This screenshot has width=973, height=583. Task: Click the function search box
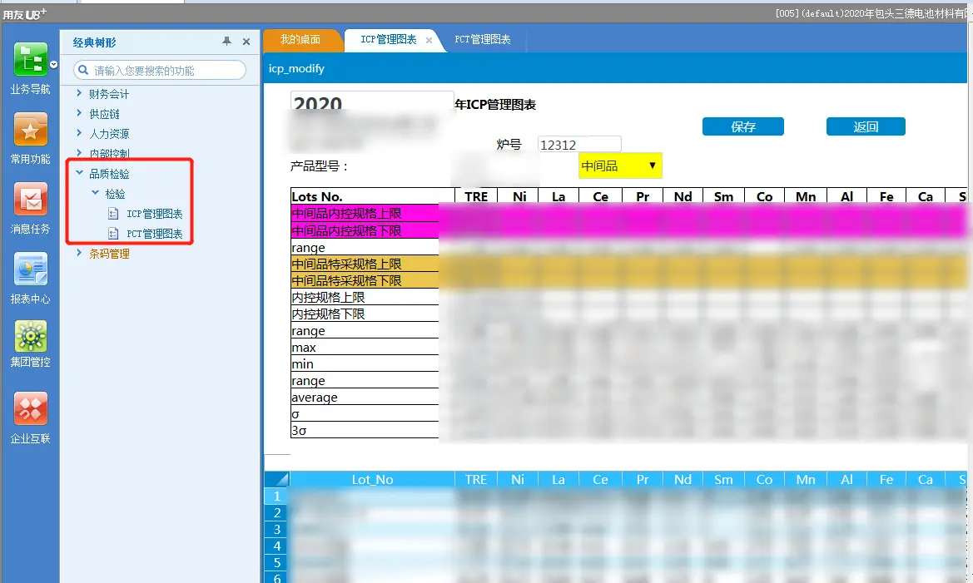(x=166, y=71)
